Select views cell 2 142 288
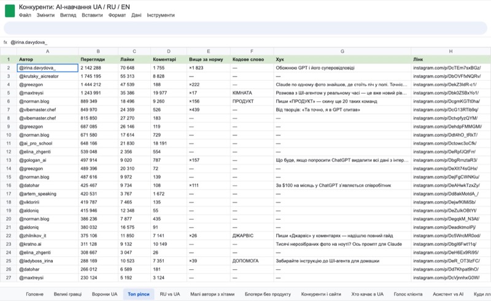Screen dimensions: 491x301 (x=98, y=68)
